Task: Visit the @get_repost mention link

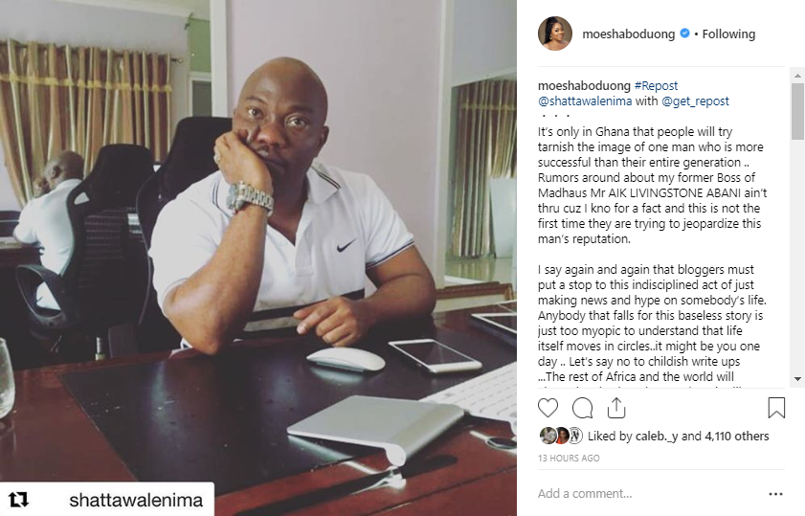Action: click(695, 101)
